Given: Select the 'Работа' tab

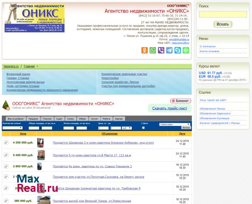Looking at the screenshot, I should coord(106,119).
